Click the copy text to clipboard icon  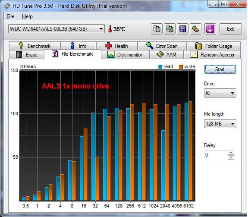[x=157, y=29]
